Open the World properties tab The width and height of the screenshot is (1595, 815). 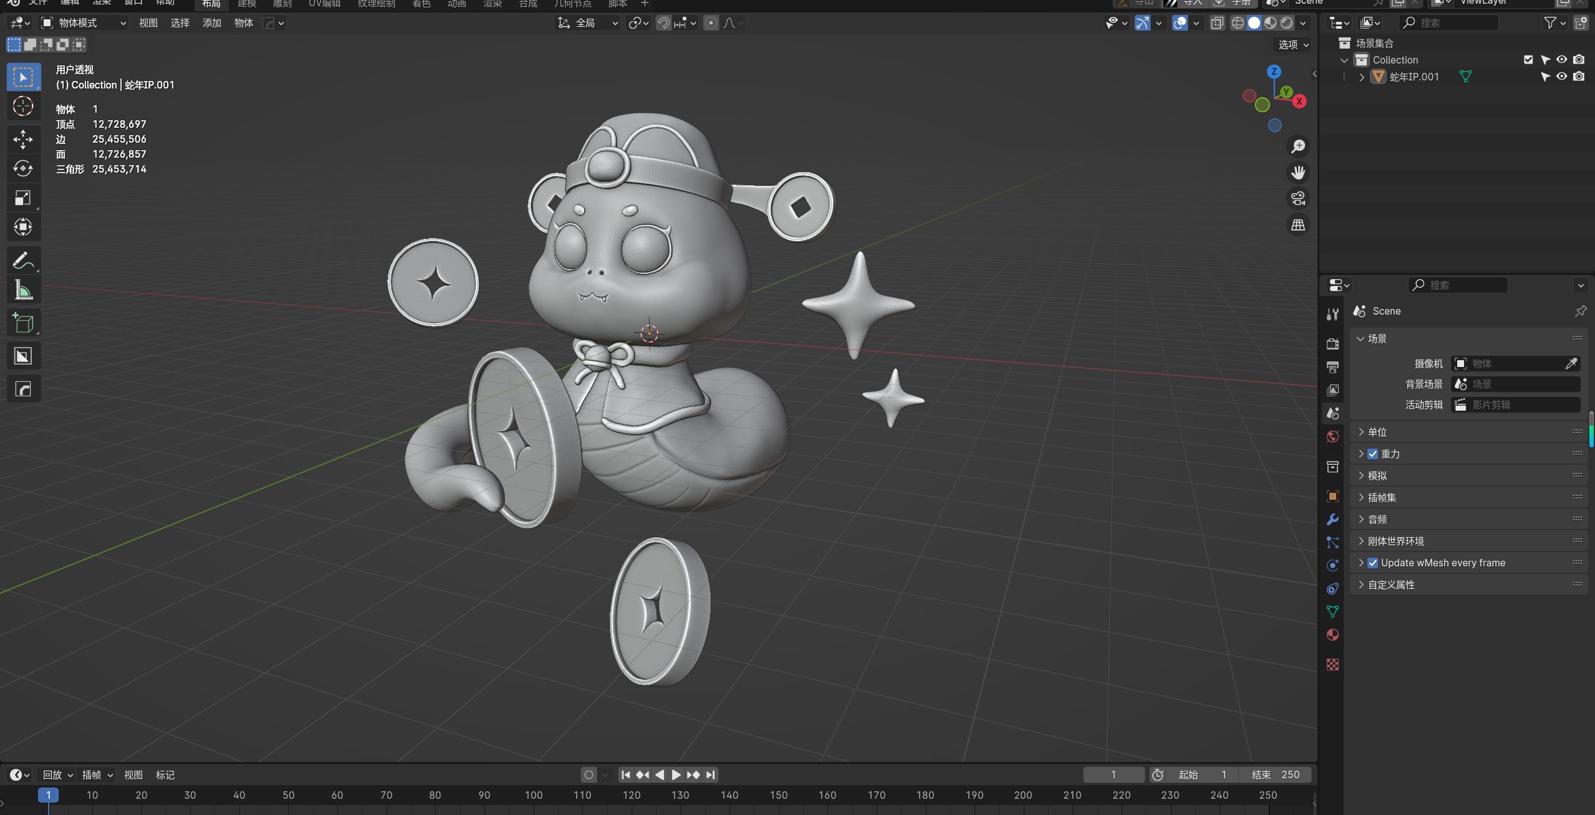pyautogui.click(x=1332, y=436)
